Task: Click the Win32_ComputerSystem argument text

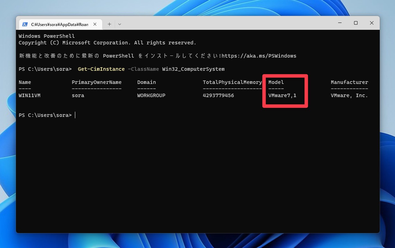Action: point(193,69)
